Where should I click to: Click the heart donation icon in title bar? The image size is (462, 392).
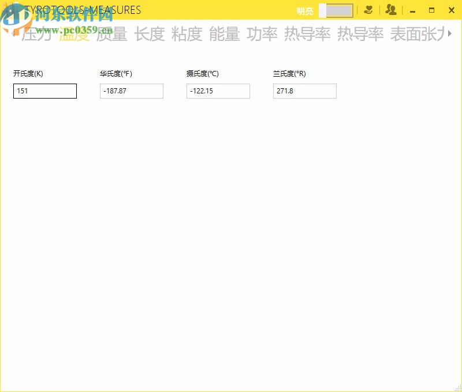point(368,10)
